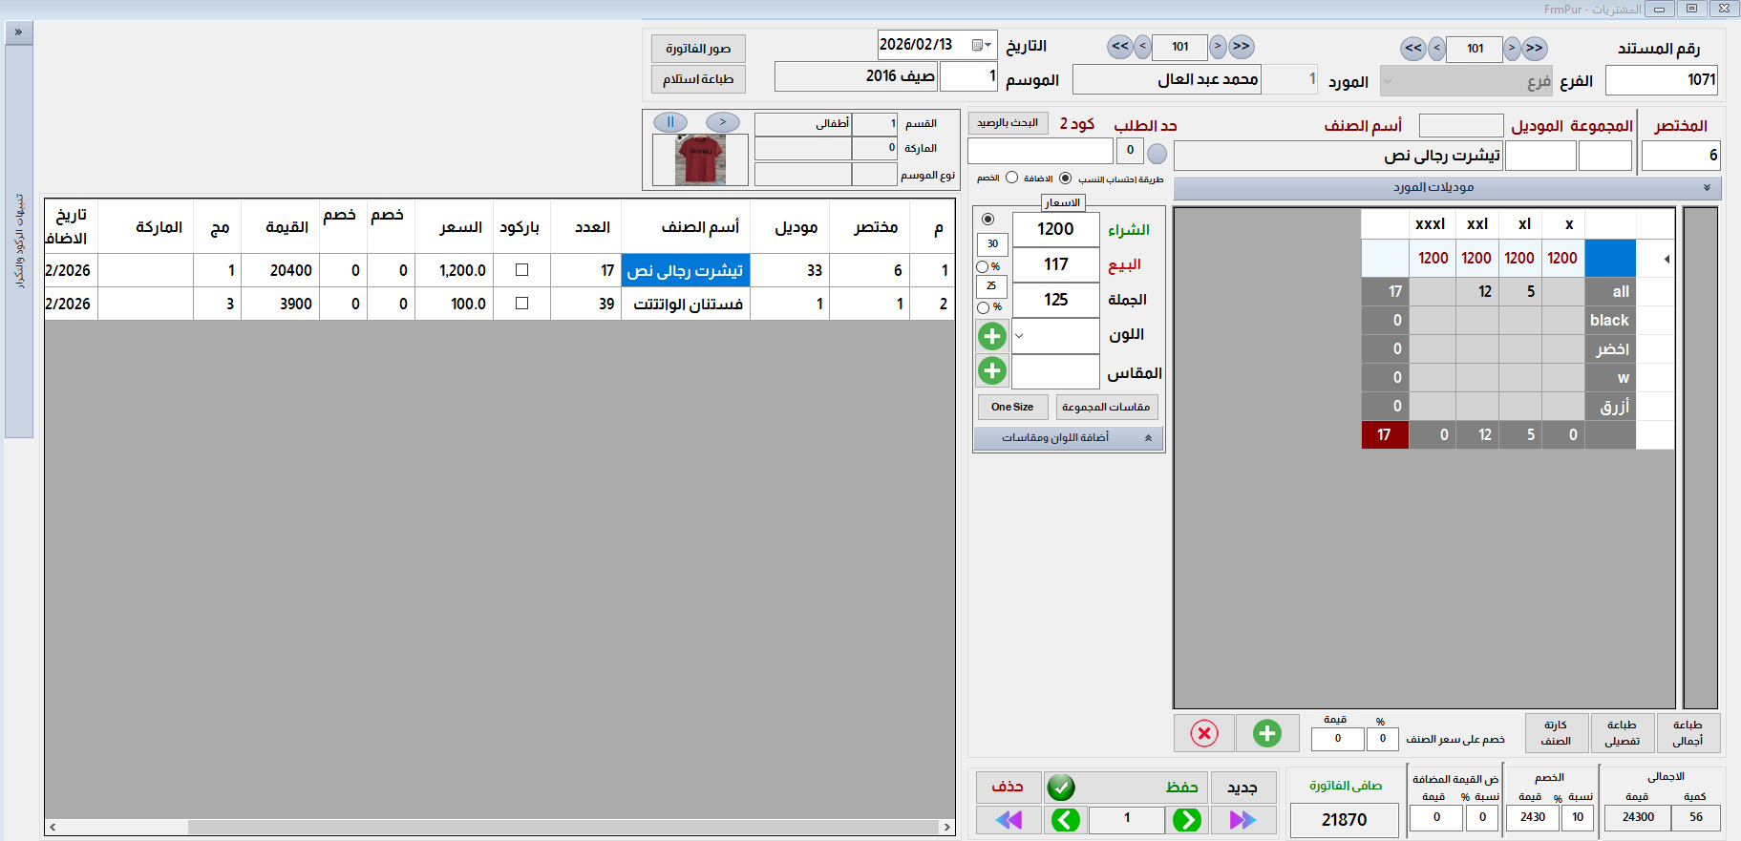Select the الخصم radio button
Image resolution: width=1741 pixels, height=841 pixels.
point(1011,178)
